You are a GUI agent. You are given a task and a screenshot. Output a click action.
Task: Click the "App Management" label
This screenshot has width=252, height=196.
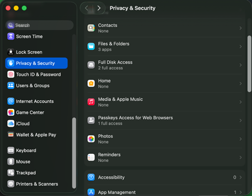pyautogui.click(x=117, y=192)
